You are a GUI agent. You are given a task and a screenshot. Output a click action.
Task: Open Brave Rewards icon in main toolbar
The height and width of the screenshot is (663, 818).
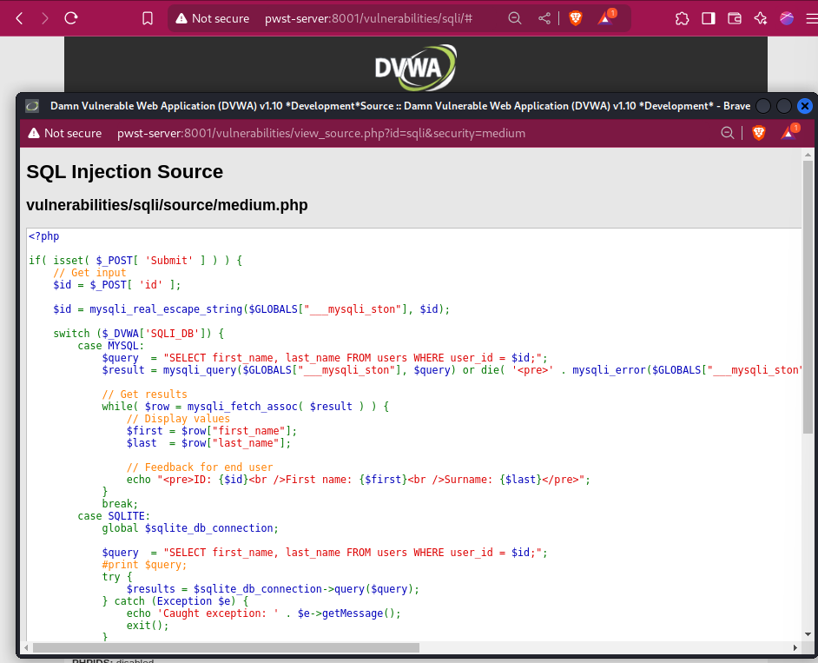[x=606, y=18]
